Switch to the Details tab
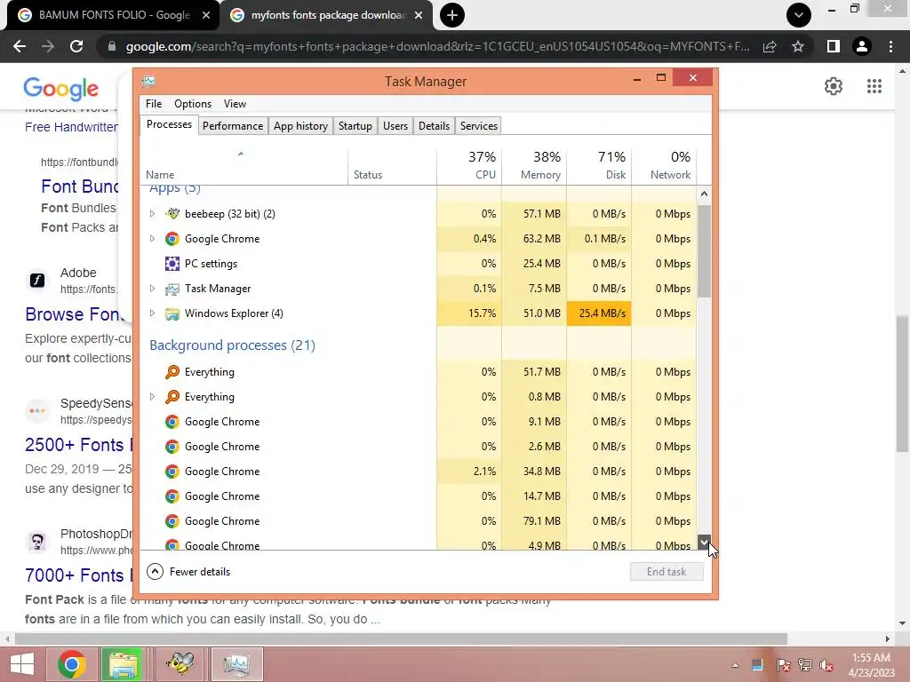Viewport: 910px width, 682px height. [434, 126]
